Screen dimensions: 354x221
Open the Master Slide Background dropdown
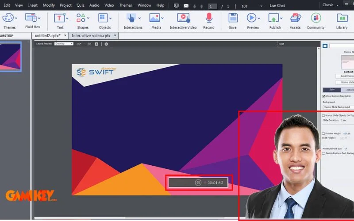[x=339, y=107]
